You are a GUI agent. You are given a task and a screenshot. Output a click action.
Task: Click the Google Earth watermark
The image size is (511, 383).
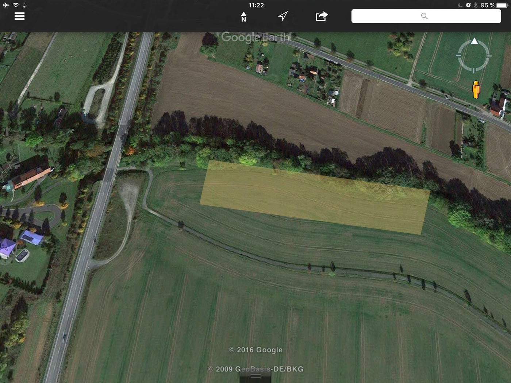coord(255,37)
